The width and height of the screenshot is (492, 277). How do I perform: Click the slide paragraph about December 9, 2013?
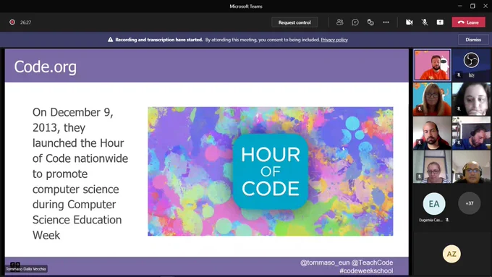click(x=80, y=174)
